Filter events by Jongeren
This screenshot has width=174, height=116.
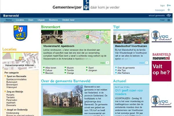click(x=93, y=70)
